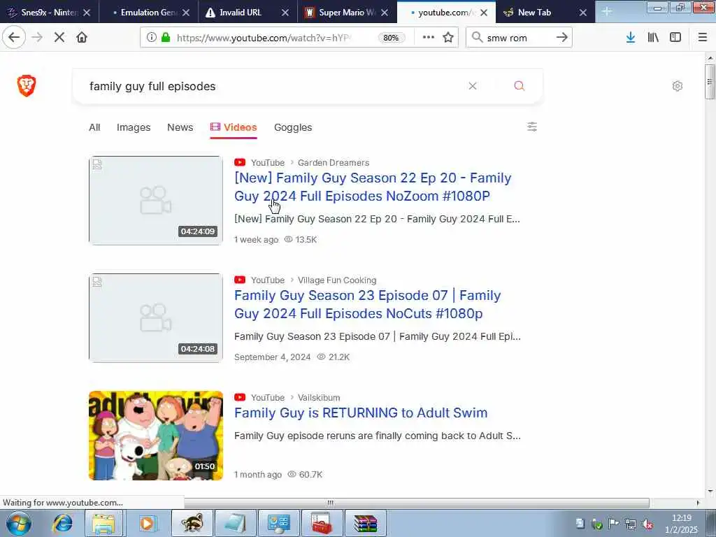This screenshot has height=537, width=716.
Task: Show site information icon in address bar
Action: [x=151, y=38]
